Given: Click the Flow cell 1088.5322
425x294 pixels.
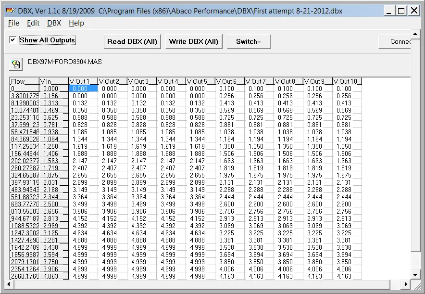Looking at the screenshot, I should pyautogui.click(x=25, y=226).
